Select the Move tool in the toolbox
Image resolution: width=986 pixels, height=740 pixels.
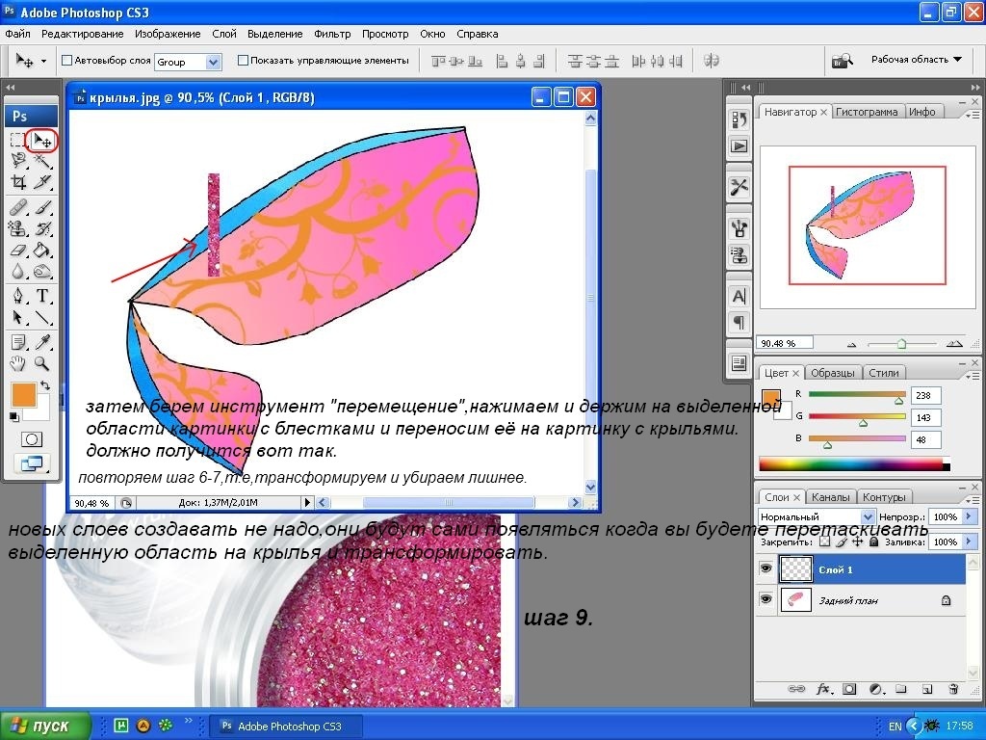[42, 141]
